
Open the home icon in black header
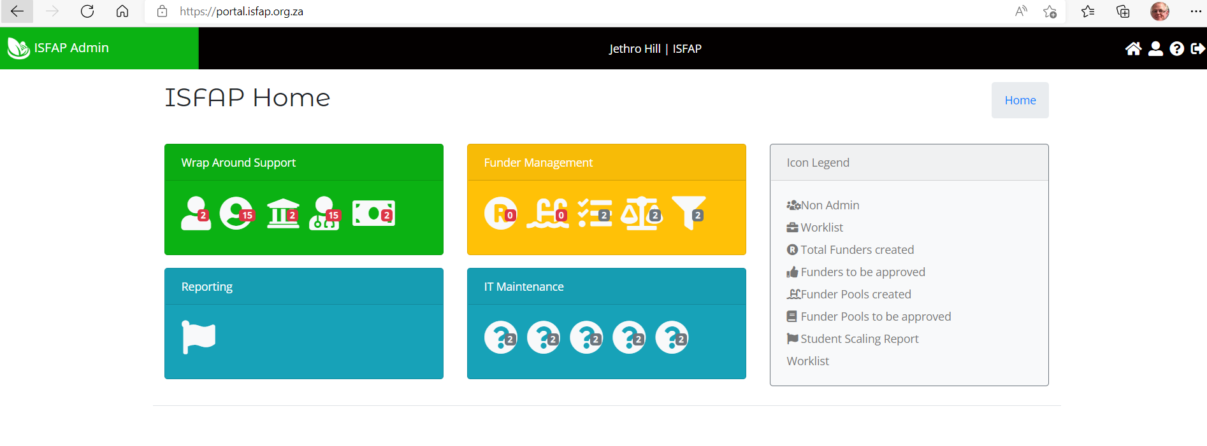(x=1133, y=49)
